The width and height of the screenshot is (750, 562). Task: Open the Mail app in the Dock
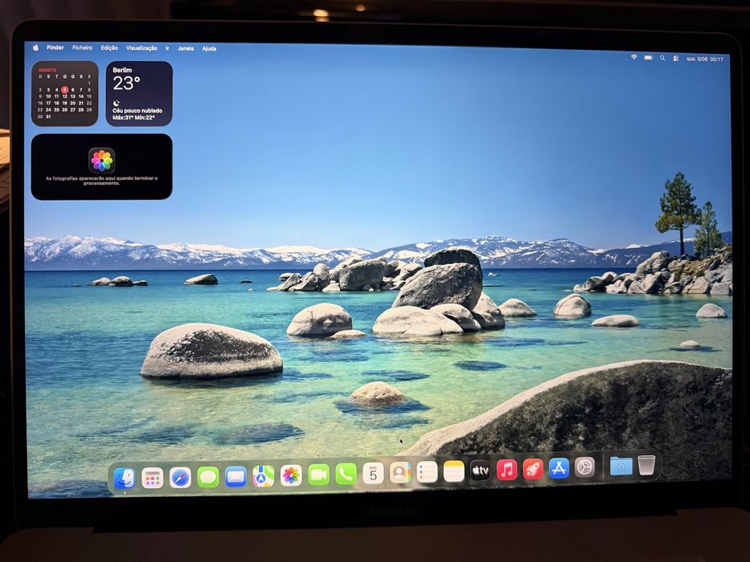pos(236,476)
